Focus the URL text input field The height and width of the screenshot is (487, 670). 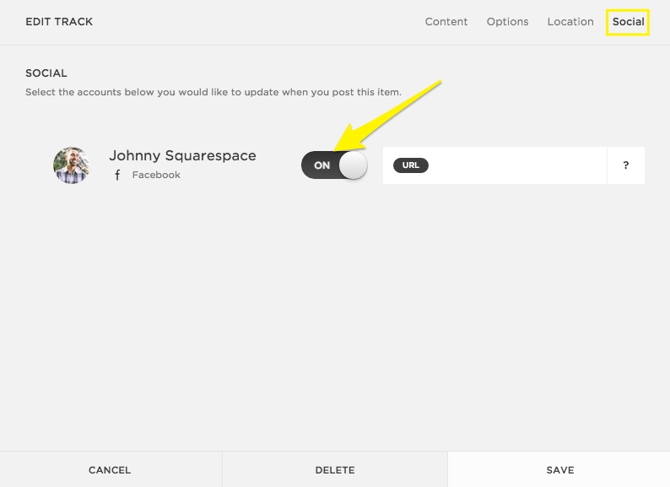(x=515, y=165)
